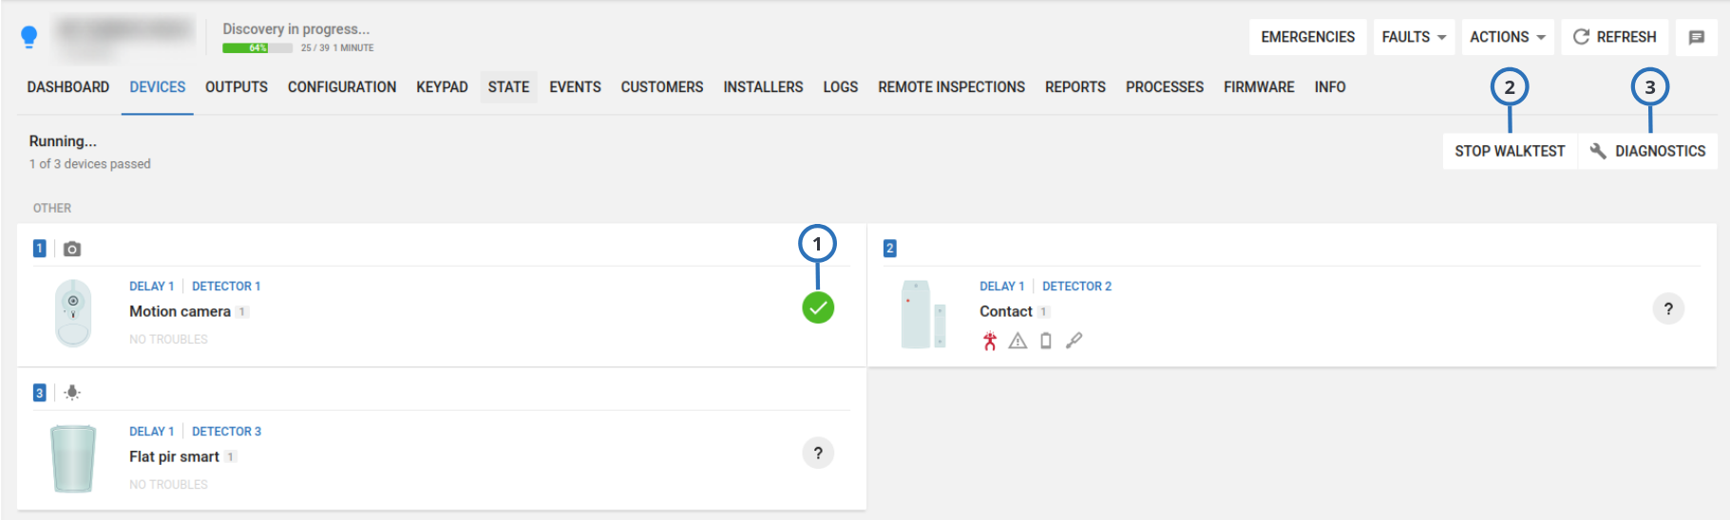This screenshot has width=1730, height=520.
Task: Click the tamper person icon under Contact
Action: (990, 341)
